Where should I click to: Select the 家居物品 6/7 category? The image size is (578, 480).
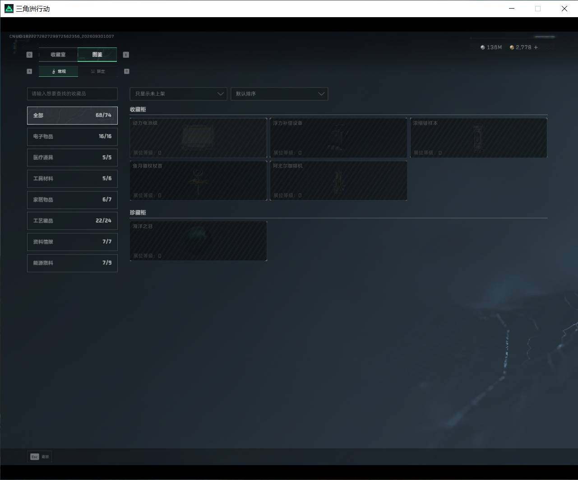click(72, 200)
